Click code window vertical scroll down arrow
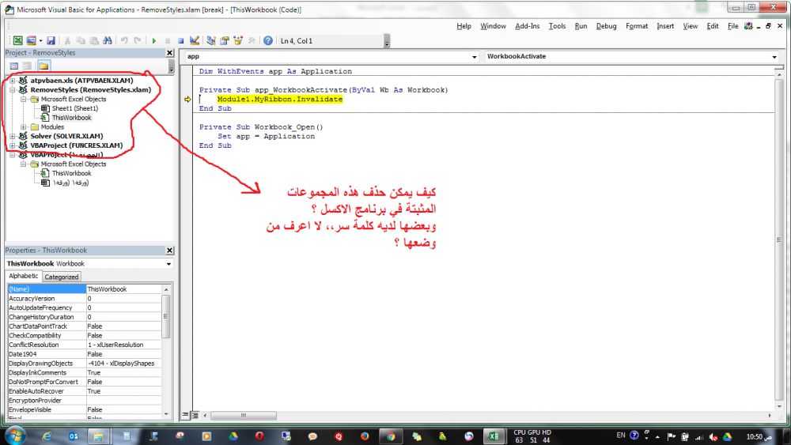The image size is (791, 445). coord(779,406)
